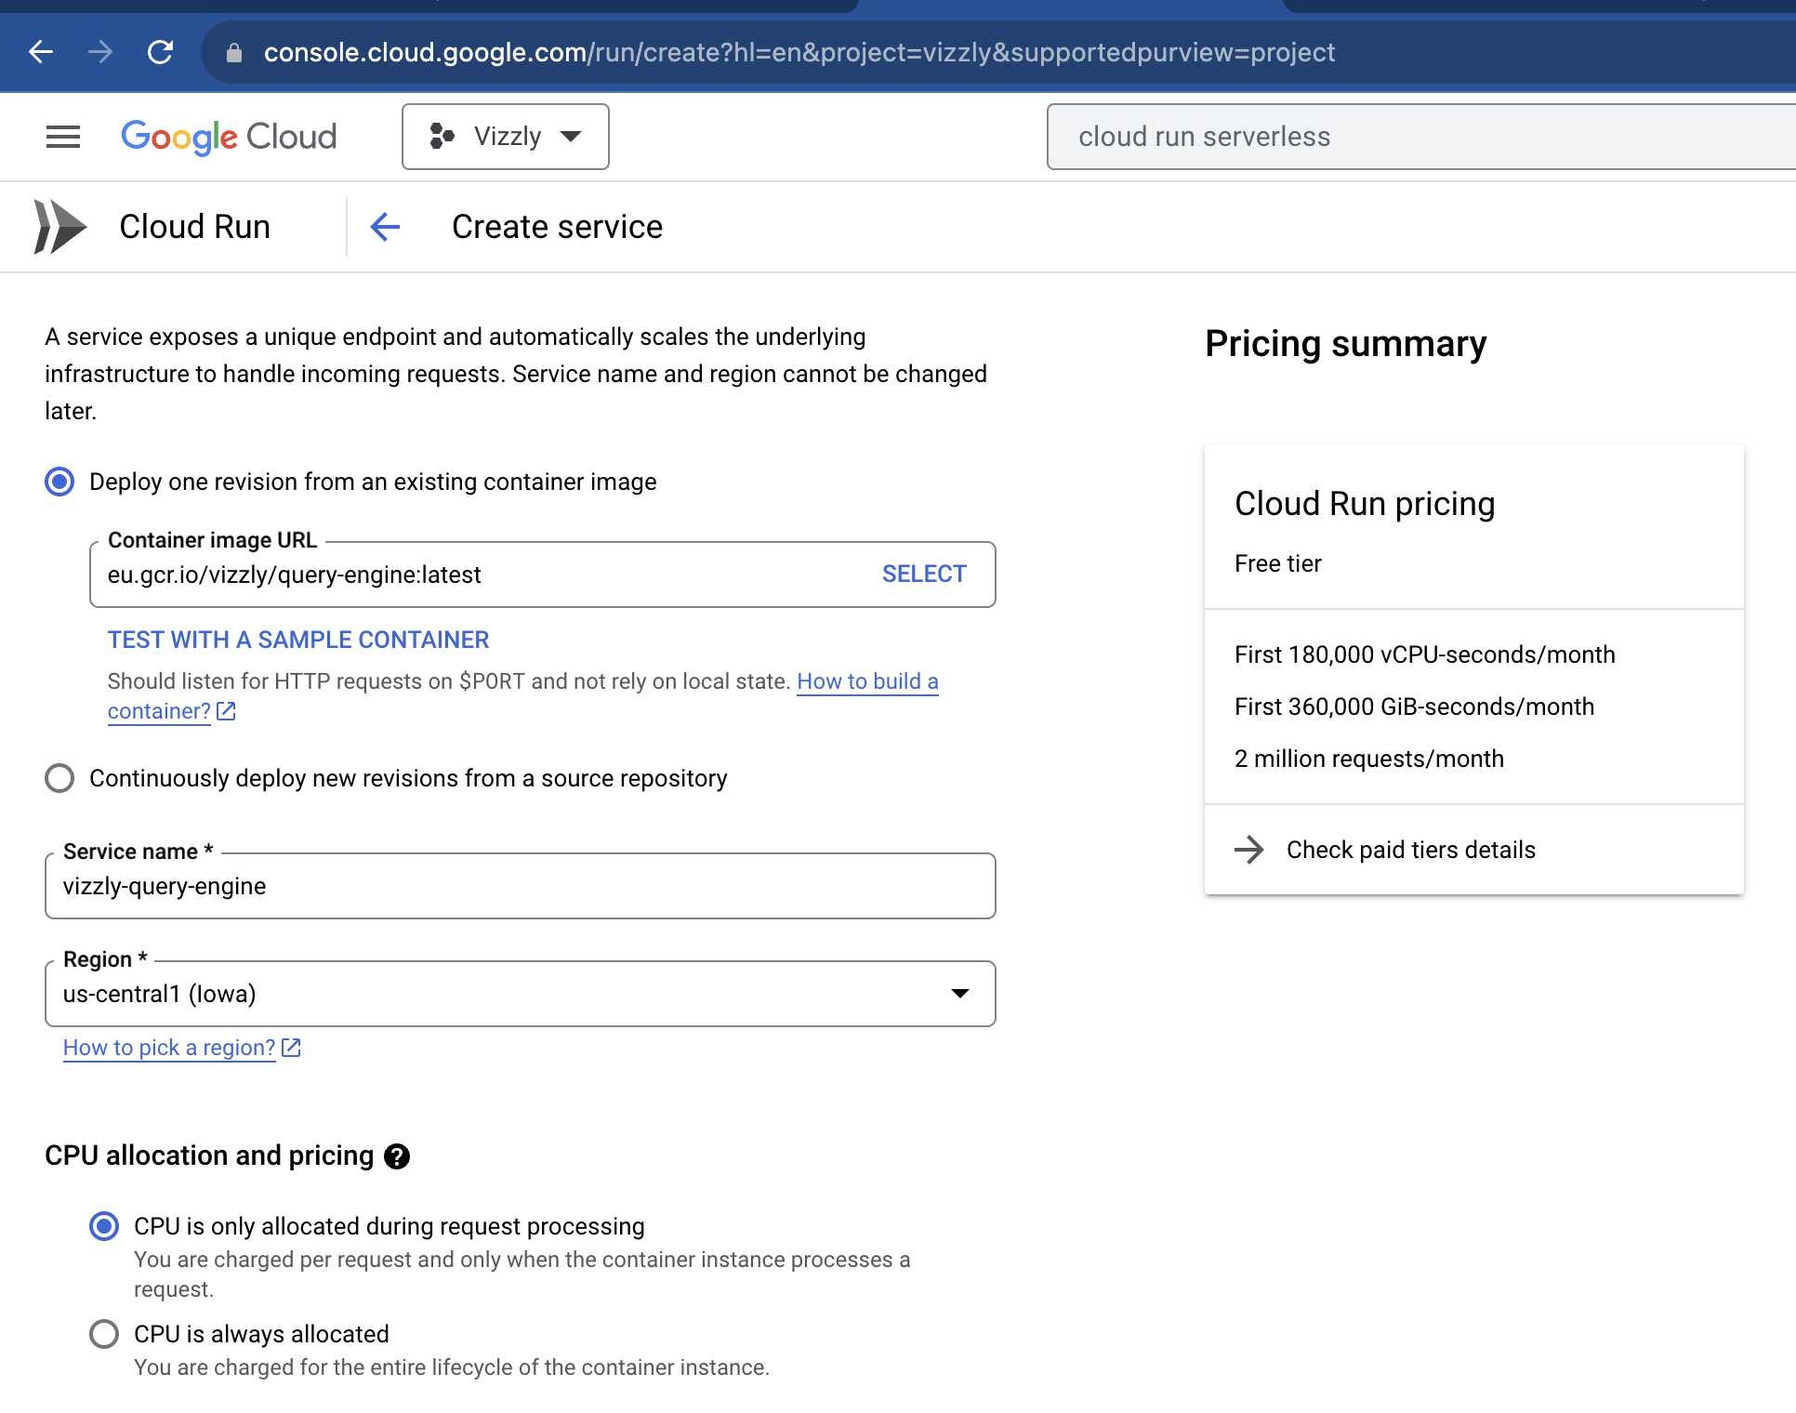This screenshot has width=1796, height=1413.
Task: Click the Free tier label
Action: point(1278,563)
